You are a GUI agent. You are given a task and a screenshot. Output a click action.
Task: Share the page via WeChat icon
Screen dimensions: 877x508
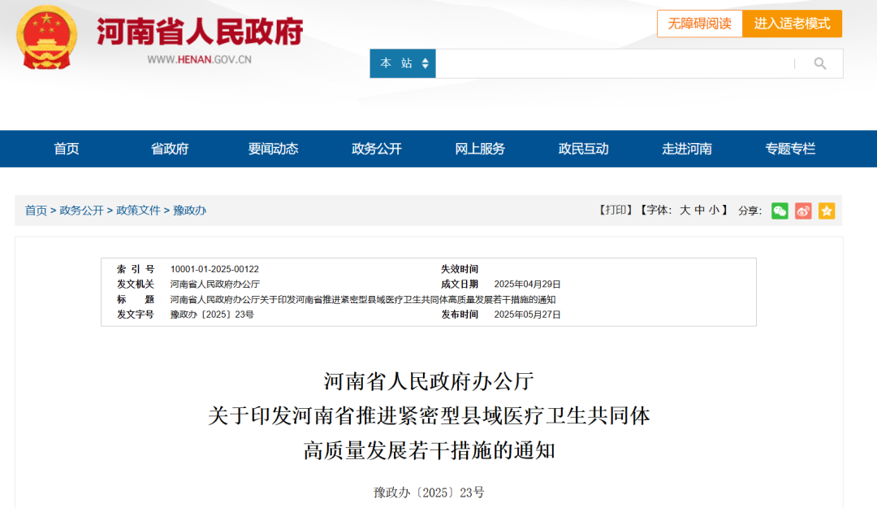780,211
